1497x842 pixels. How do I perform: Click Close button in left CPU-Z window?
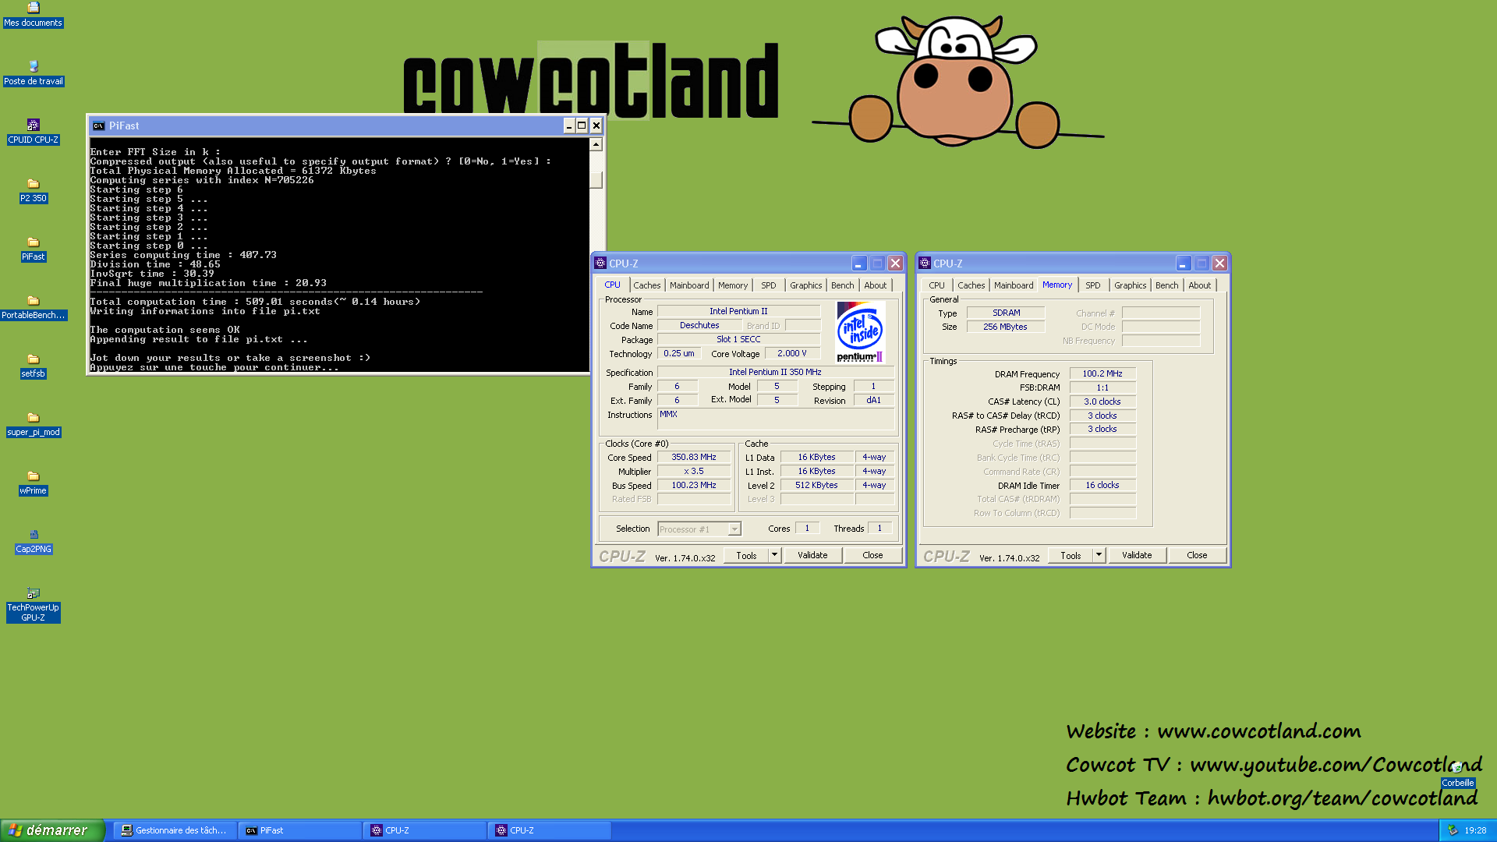[x=872, y=555]
